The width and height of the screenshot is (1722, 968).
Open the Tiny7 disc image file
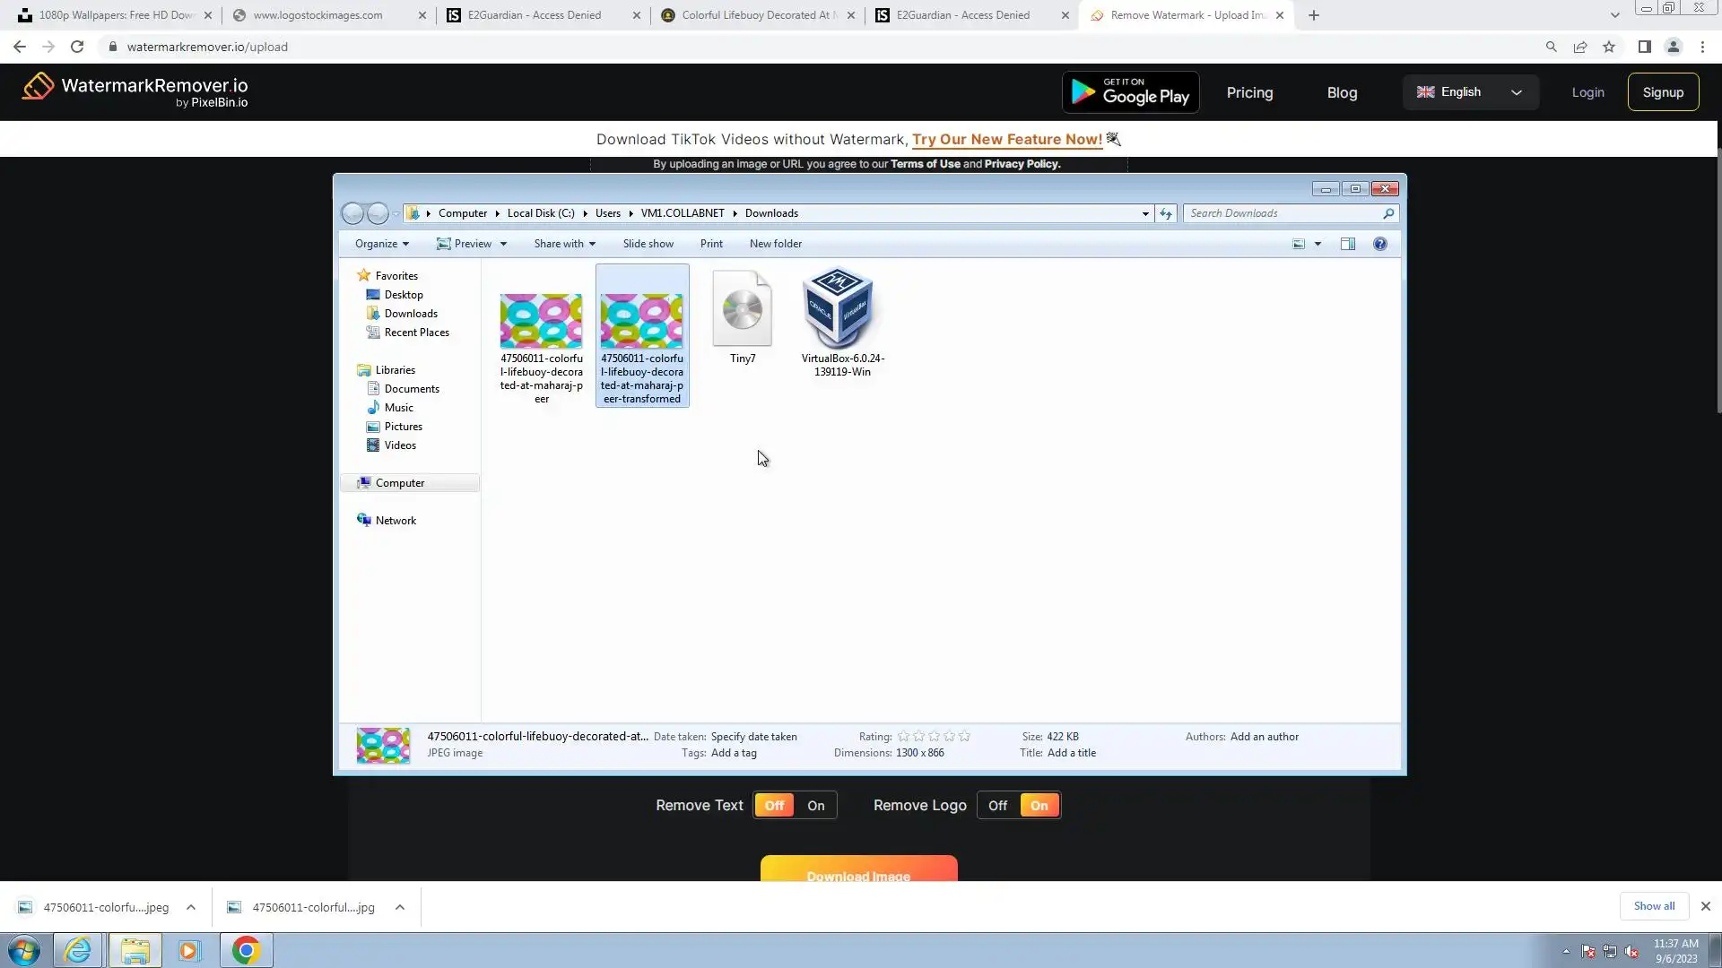pos(742,309)
